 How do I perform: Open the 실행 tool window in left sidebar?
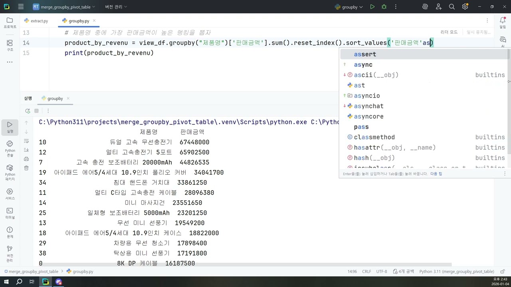10,127
